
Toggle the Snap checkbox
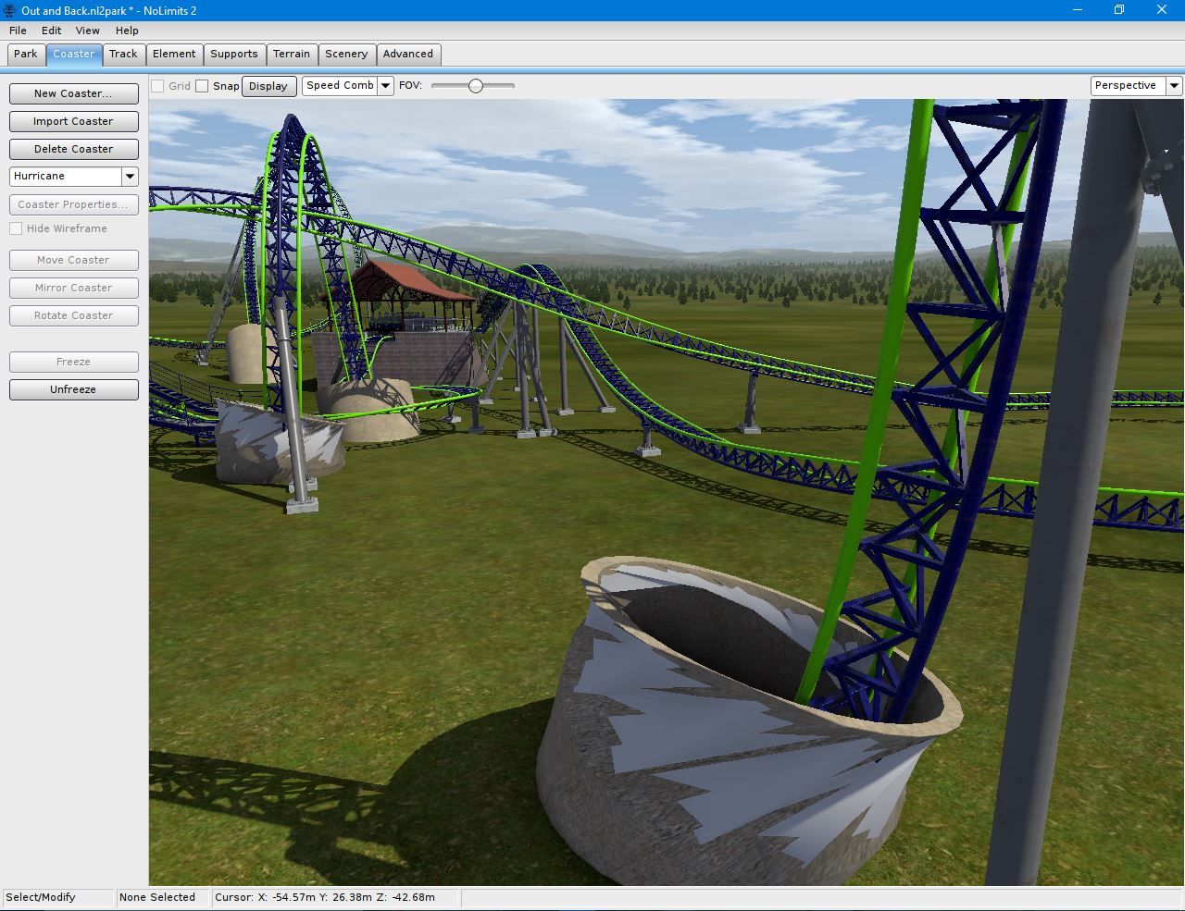tap(202, 86)
